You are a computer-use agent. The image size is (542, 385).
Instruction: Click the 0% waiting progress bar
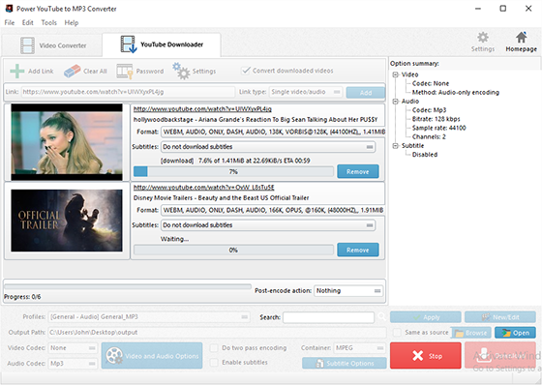click(x=233, y=250)
